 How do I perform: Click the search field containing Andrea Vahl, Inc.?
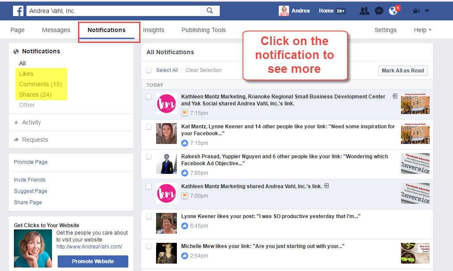(113, 11)
